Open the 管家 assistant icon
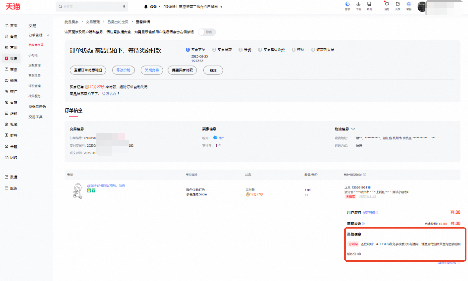This screenshot has width=468, height=281. (x=347, y=6)
